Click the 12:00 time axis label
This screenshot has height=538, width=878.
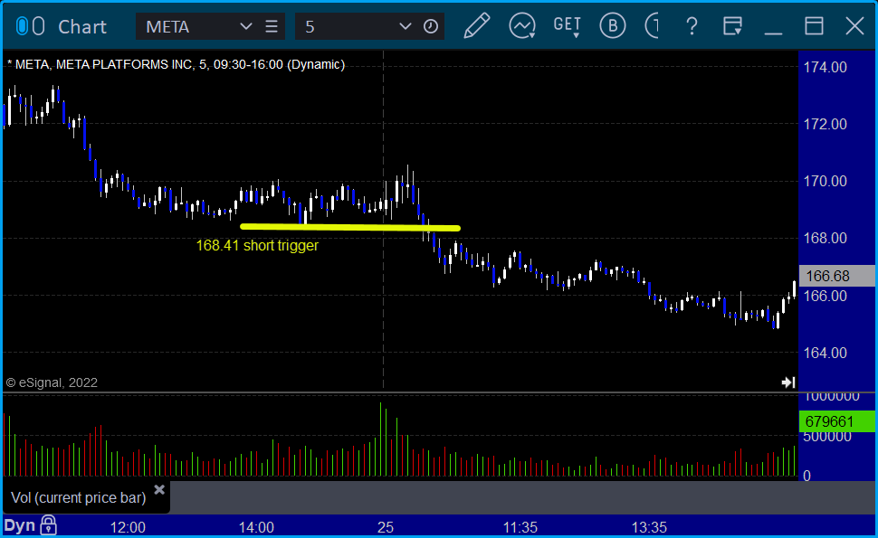(x=128, y=527)
